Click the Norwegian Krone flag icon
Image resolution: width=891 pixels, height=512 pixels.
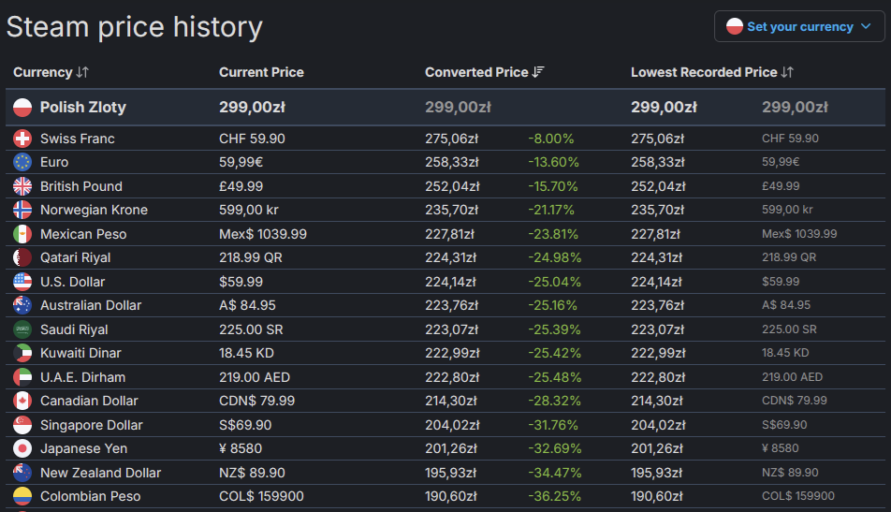pyautogui.click(x=22, y=211)
